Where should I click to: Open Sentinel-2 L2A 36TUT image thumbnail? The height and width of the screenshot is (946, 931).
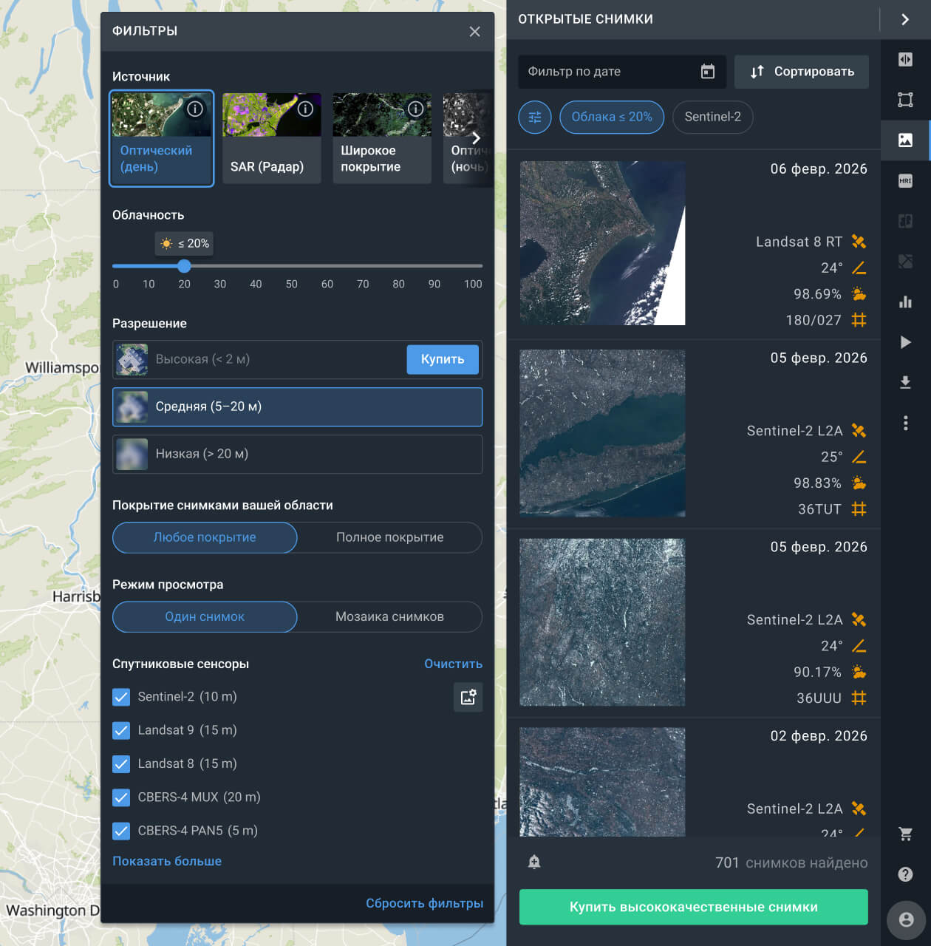[602, 432]
